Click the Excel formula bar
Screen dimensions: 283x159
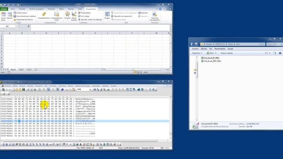coord(100,27)
